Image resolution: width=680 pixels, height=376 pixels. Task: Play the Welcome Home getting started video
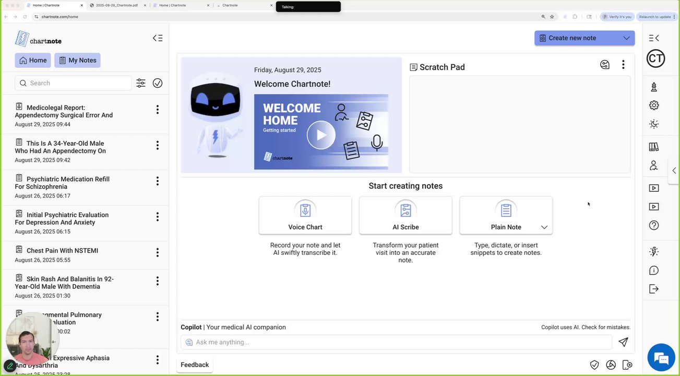pyautogui.click(x=321, y=135)
